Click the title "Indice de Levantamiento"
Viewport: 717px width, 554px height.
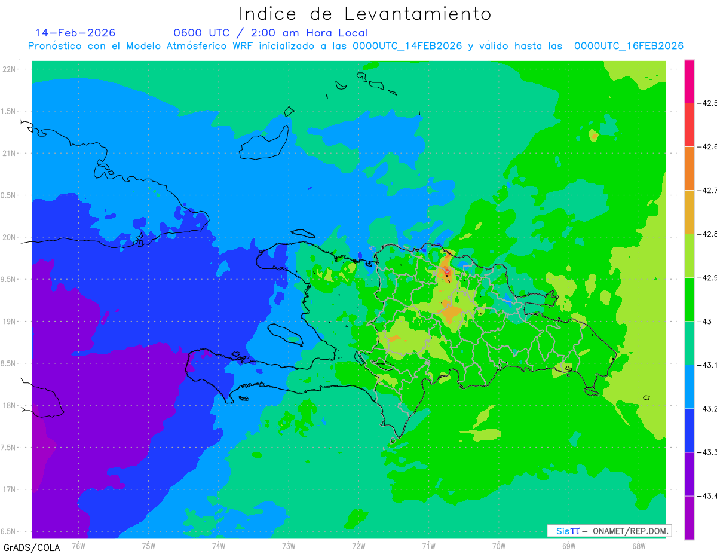pyautogui.click(x=365, y=13)
